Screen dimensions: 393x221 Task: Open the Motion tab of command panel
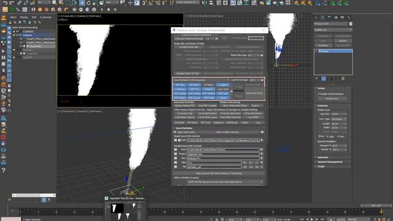pos(336,18)
